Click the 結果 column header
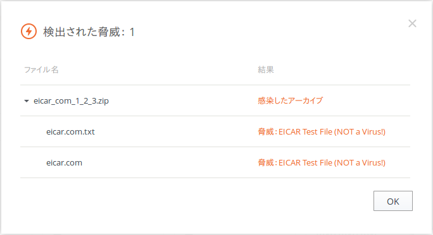Viewport: 433px width, 235px height. [266, 69]
